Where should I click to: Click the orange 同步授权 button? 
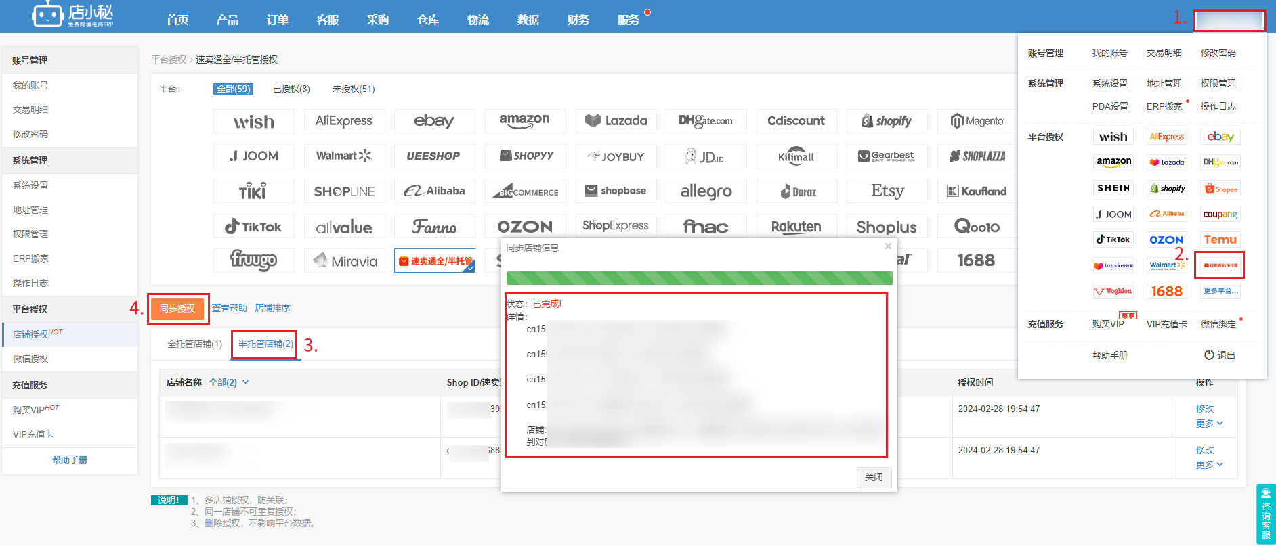tap(177, 309)
